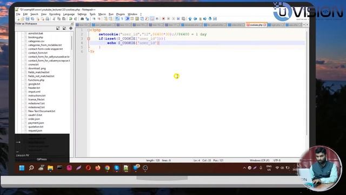Save the current file using the toolbar
This screenshot has height=195, width=346.
[x=28, y=19]
